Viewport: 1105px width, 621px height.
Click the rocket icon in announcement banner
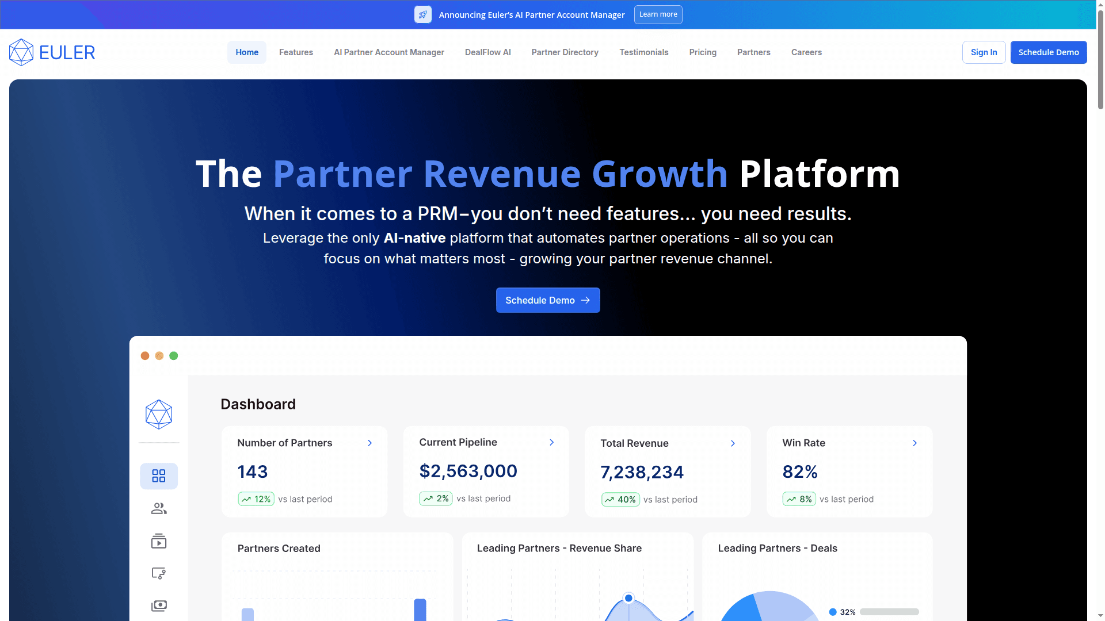(x=422, y=15)
